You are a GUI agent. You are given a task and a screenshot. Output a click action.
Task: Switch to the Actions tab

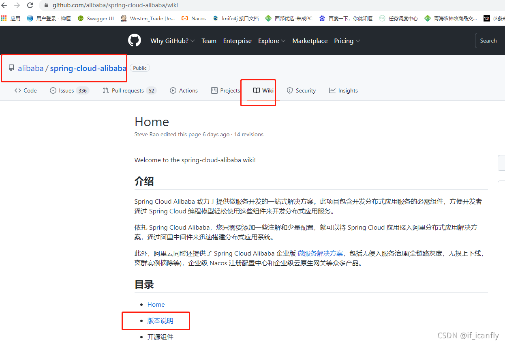click(184, 90)
